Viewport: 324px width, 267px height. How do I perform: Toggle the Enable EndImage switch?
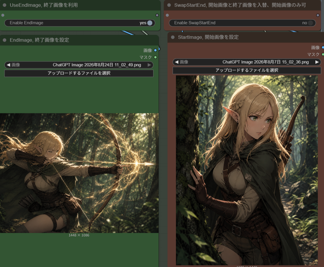79,23
